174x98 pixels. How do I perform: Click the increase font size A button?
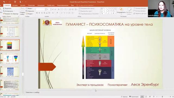pyautogui.click(x=53, y=10)
